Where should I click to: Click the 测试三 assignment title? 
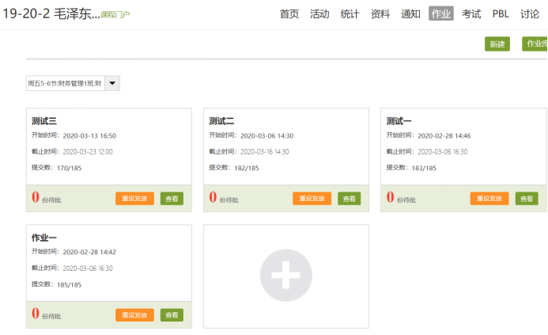click(44, 121)
